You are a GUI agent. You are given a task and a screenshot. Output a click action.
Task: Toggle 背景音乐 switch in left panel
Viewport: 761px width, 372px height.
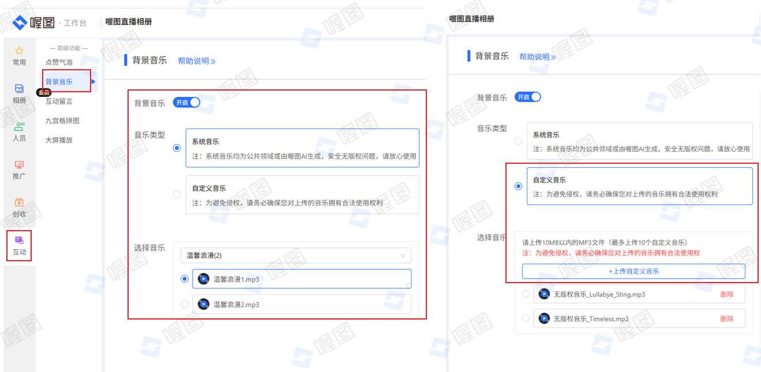pos(186,103)
